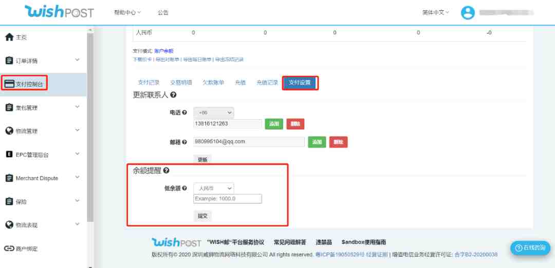Click the green 添加 button for phone
The height and width of the screenshot is (268, 555).
click(x=274, y=124)
